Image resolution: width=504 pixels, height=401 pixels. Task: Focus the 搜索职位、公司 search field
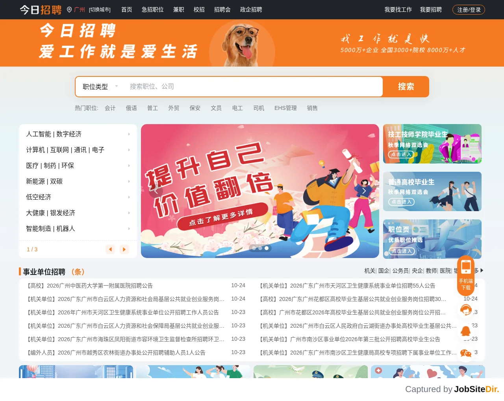pyautogui.click(x=254, y=87)
